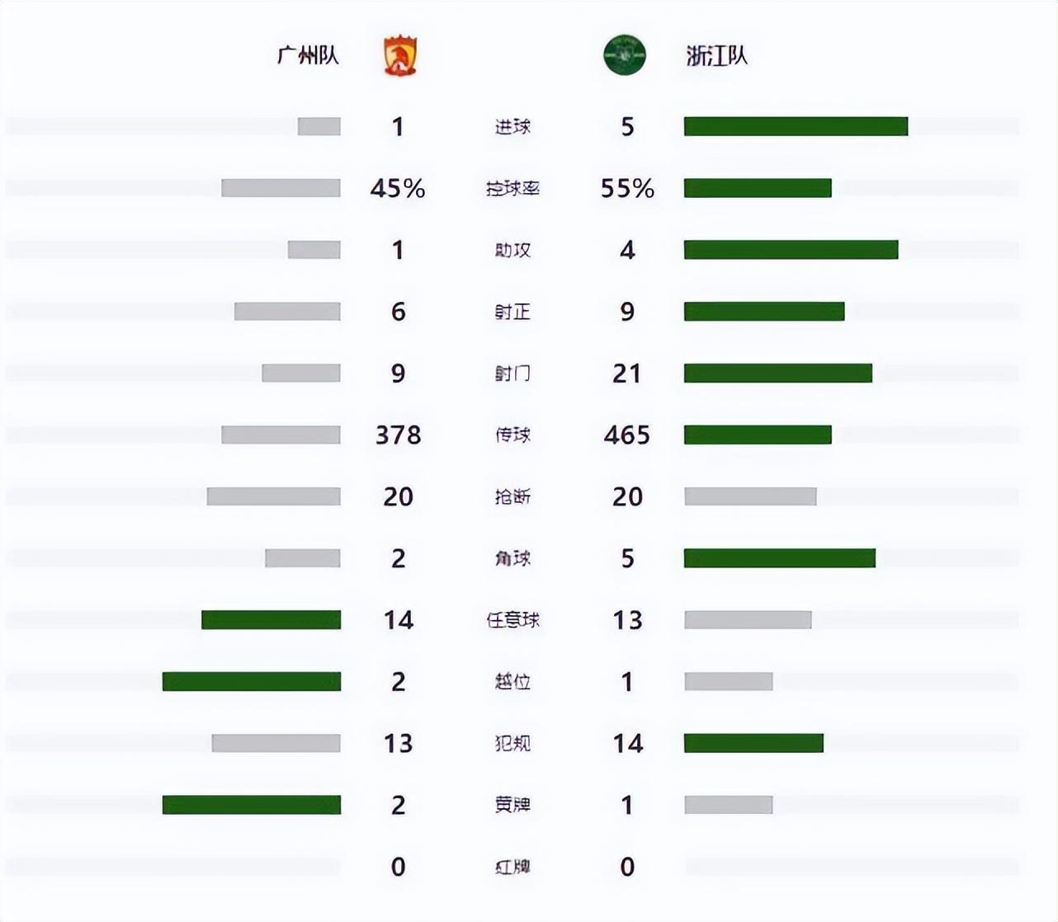Click Guangzhou's green yellow-card bar
The width and height of the screenshot is (1058, 922).
tap(252, 805)
